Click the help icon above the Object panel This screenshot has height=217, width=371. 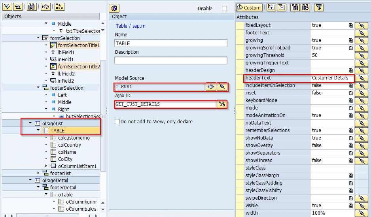(x=114, y=8)
